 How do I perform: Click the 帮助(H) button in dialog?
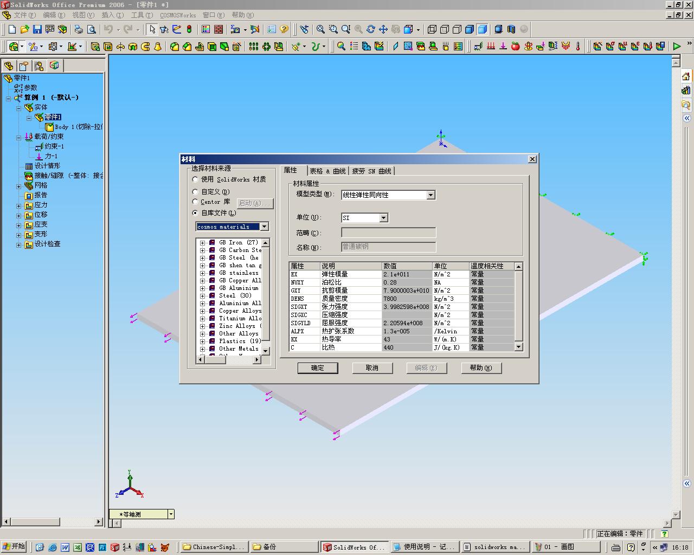pyautogui.click(x=481, y=368)
